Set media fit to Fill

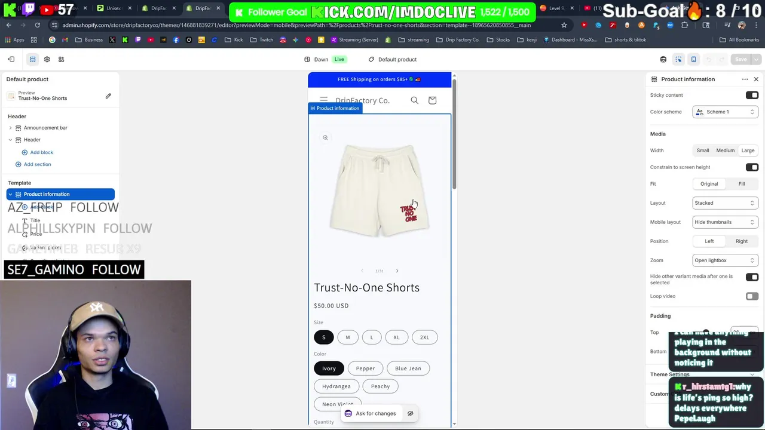[742, 184]
